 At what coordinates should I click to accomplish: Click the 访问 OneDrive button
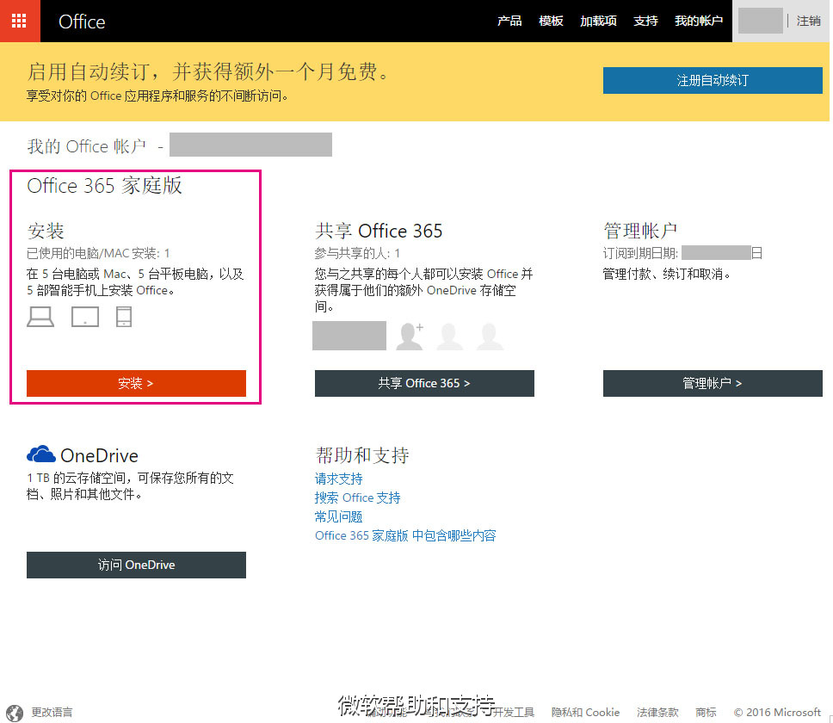coord(136,565)
